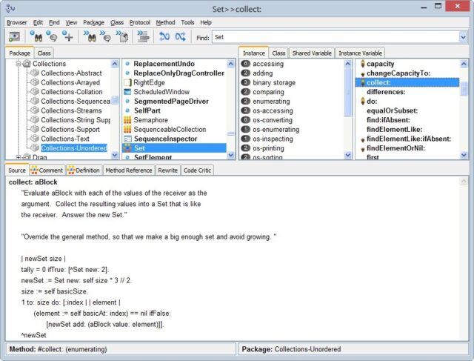Collapse the Collections package tree node
This screenshot has height=361, width=474.
[16, 64]
